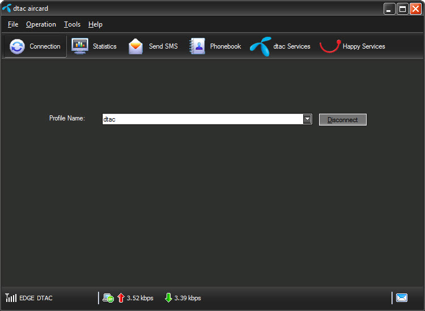Screen dimensions: 425x311
Task: Click the network connection status icon
Action: [108, 298]
